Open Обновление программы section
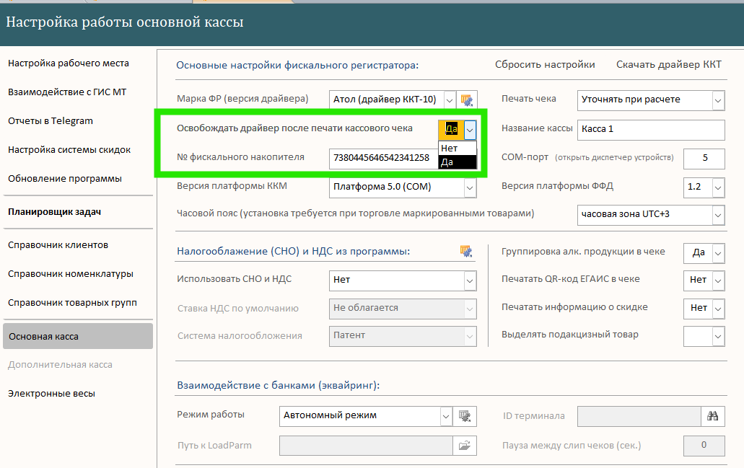The height and width of the screenshot is (468, 744). point(65,179)
